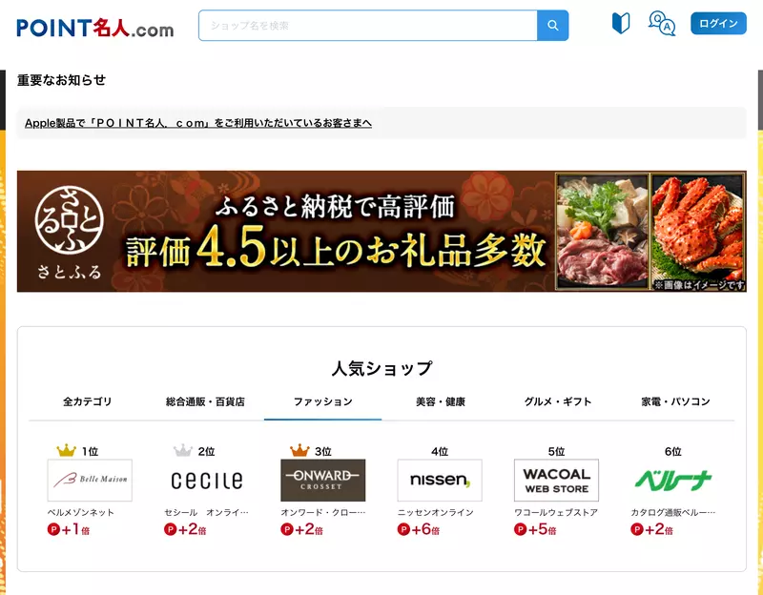The width and height of the screenshot is (763, 595).
Task: Select the グルメ・ギフト tab
Action: click(x=558, y=401)
